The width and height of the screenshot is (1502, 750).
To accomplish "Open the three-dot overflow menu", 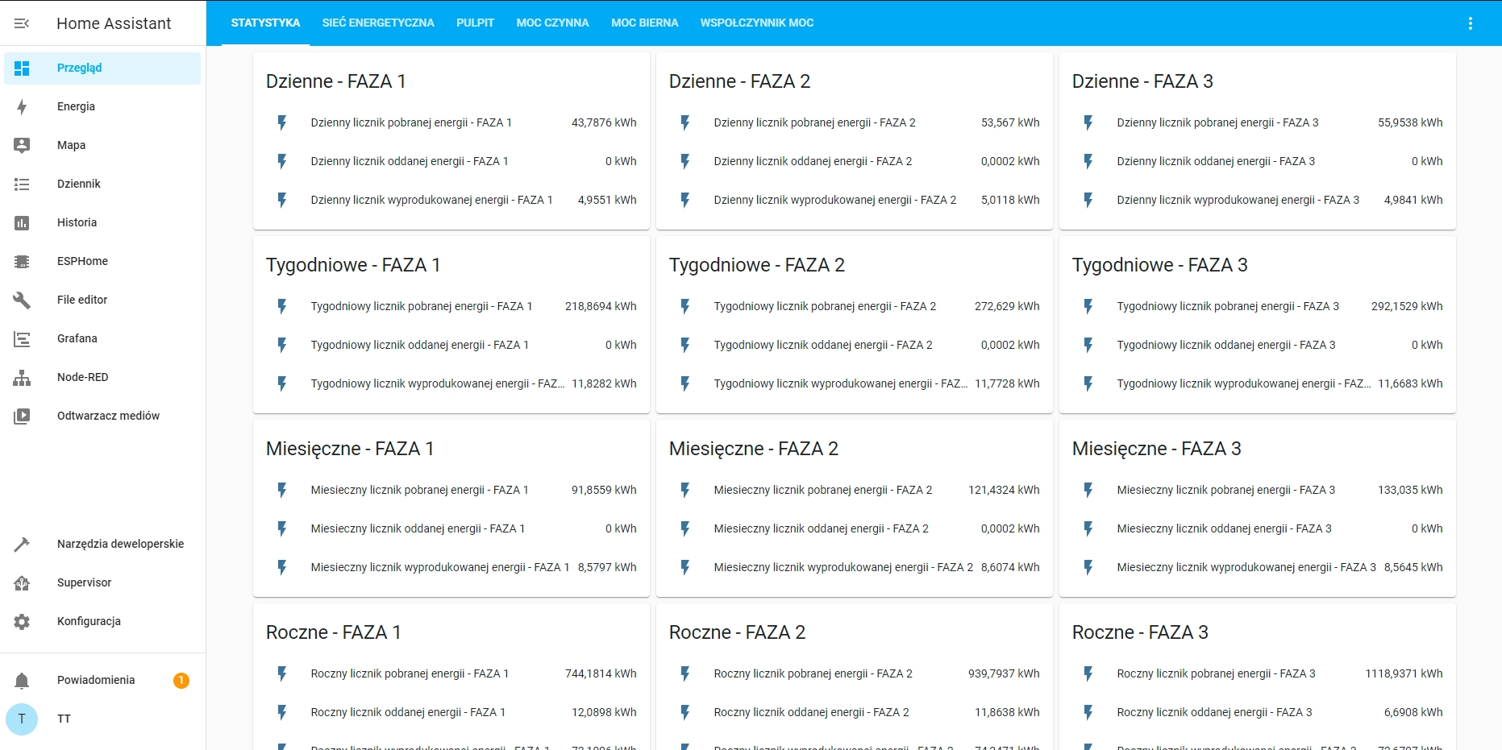I will click(x=1471, y=23).
